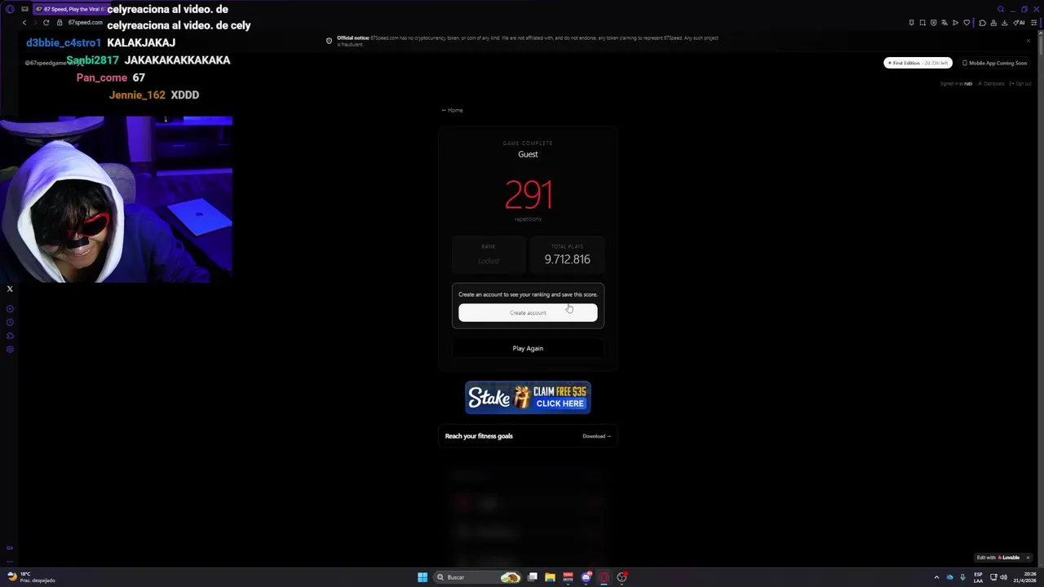1044x587 pixels.
Task: Go back via the Home link
Action: click(x=452, y=110)
